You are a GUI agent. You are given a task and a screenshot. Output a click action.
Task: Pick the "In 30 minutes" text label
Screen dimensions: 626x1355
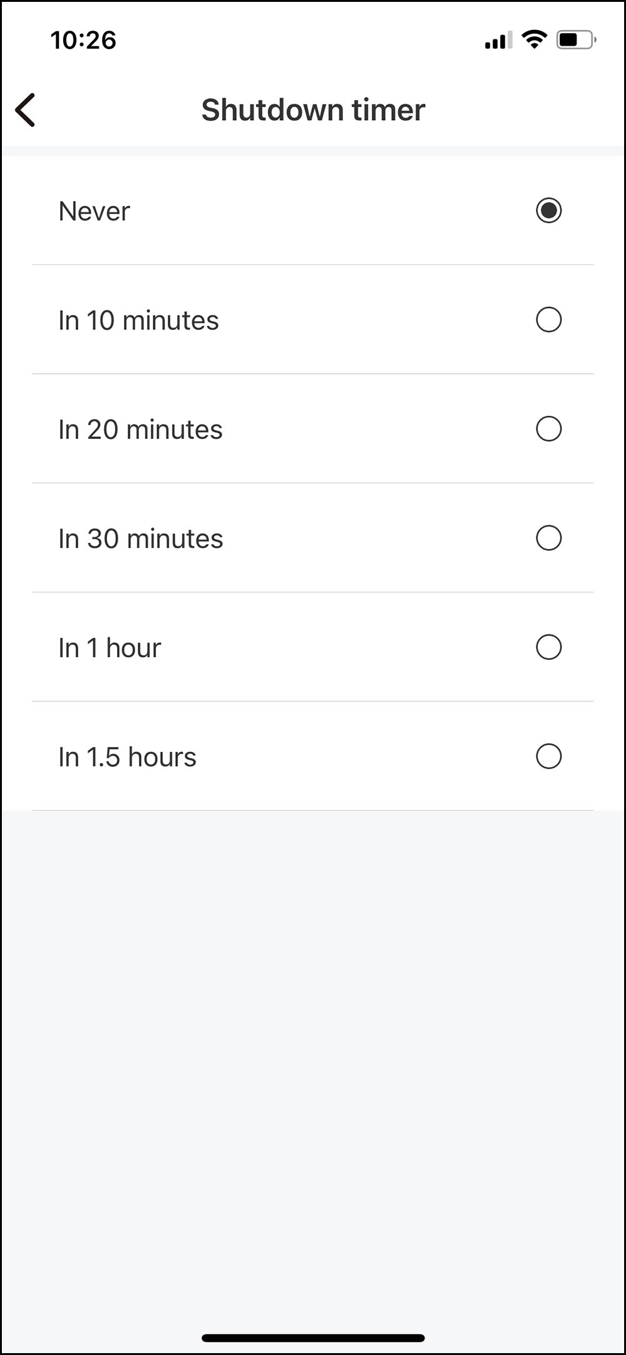coord(141,538)
